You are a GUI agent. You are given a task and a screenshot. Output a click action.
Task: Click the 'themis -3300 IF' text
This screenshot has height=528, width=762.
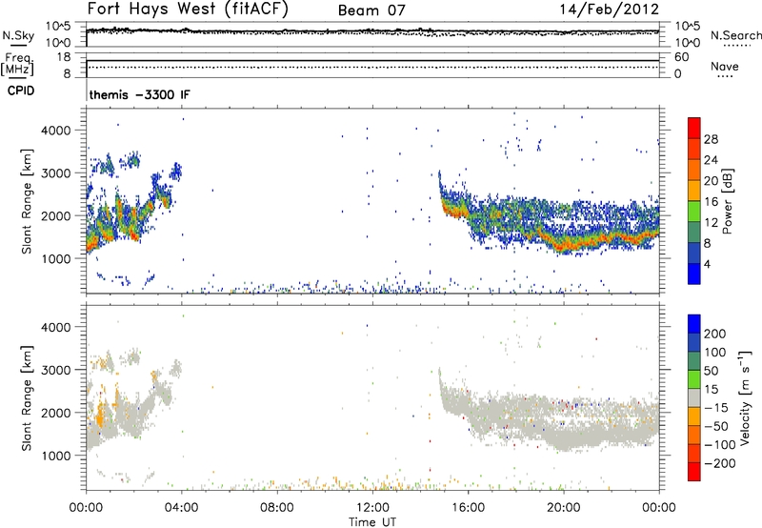(139, 94)
